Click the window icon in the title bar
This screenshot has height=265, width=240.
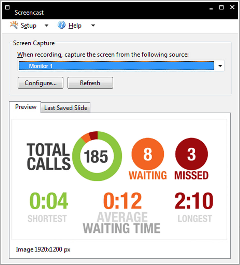point(7,7)
